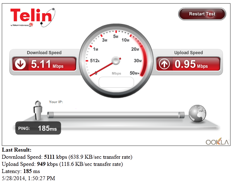This screenshot has width=238, height=183.
Task: Click the connection progress bar
Action: 116,115
